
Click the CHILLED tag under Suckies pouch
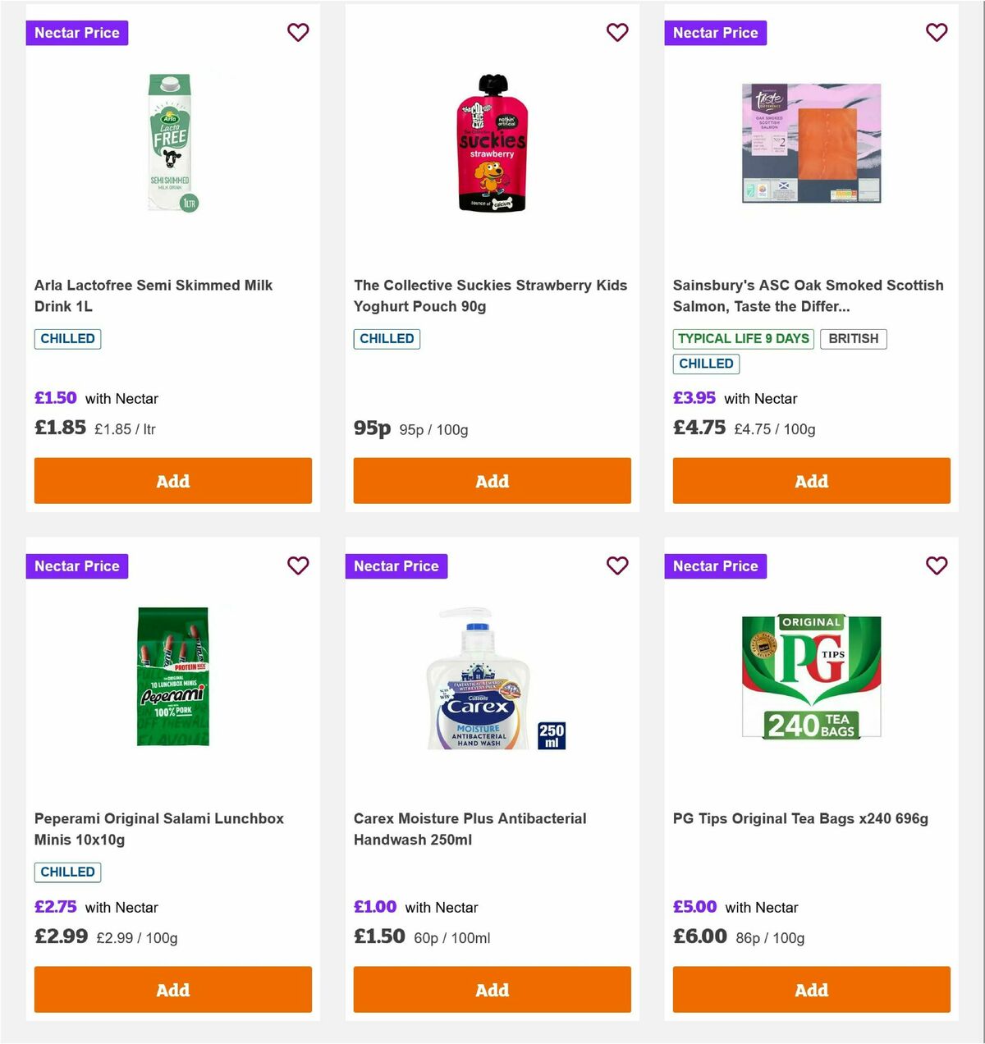(x=386, y=338)
